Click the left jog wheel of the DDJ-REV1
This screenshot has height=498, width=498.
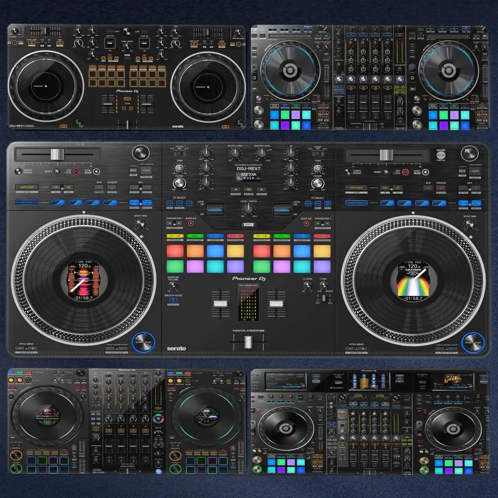pyautogui.click(x=46, y=86)
